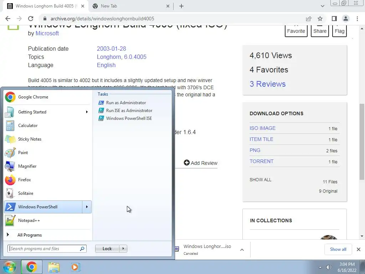The width and height of the screenshot is (365, 274).
Task: Click PNG download option
Action: tap(255, 150)
